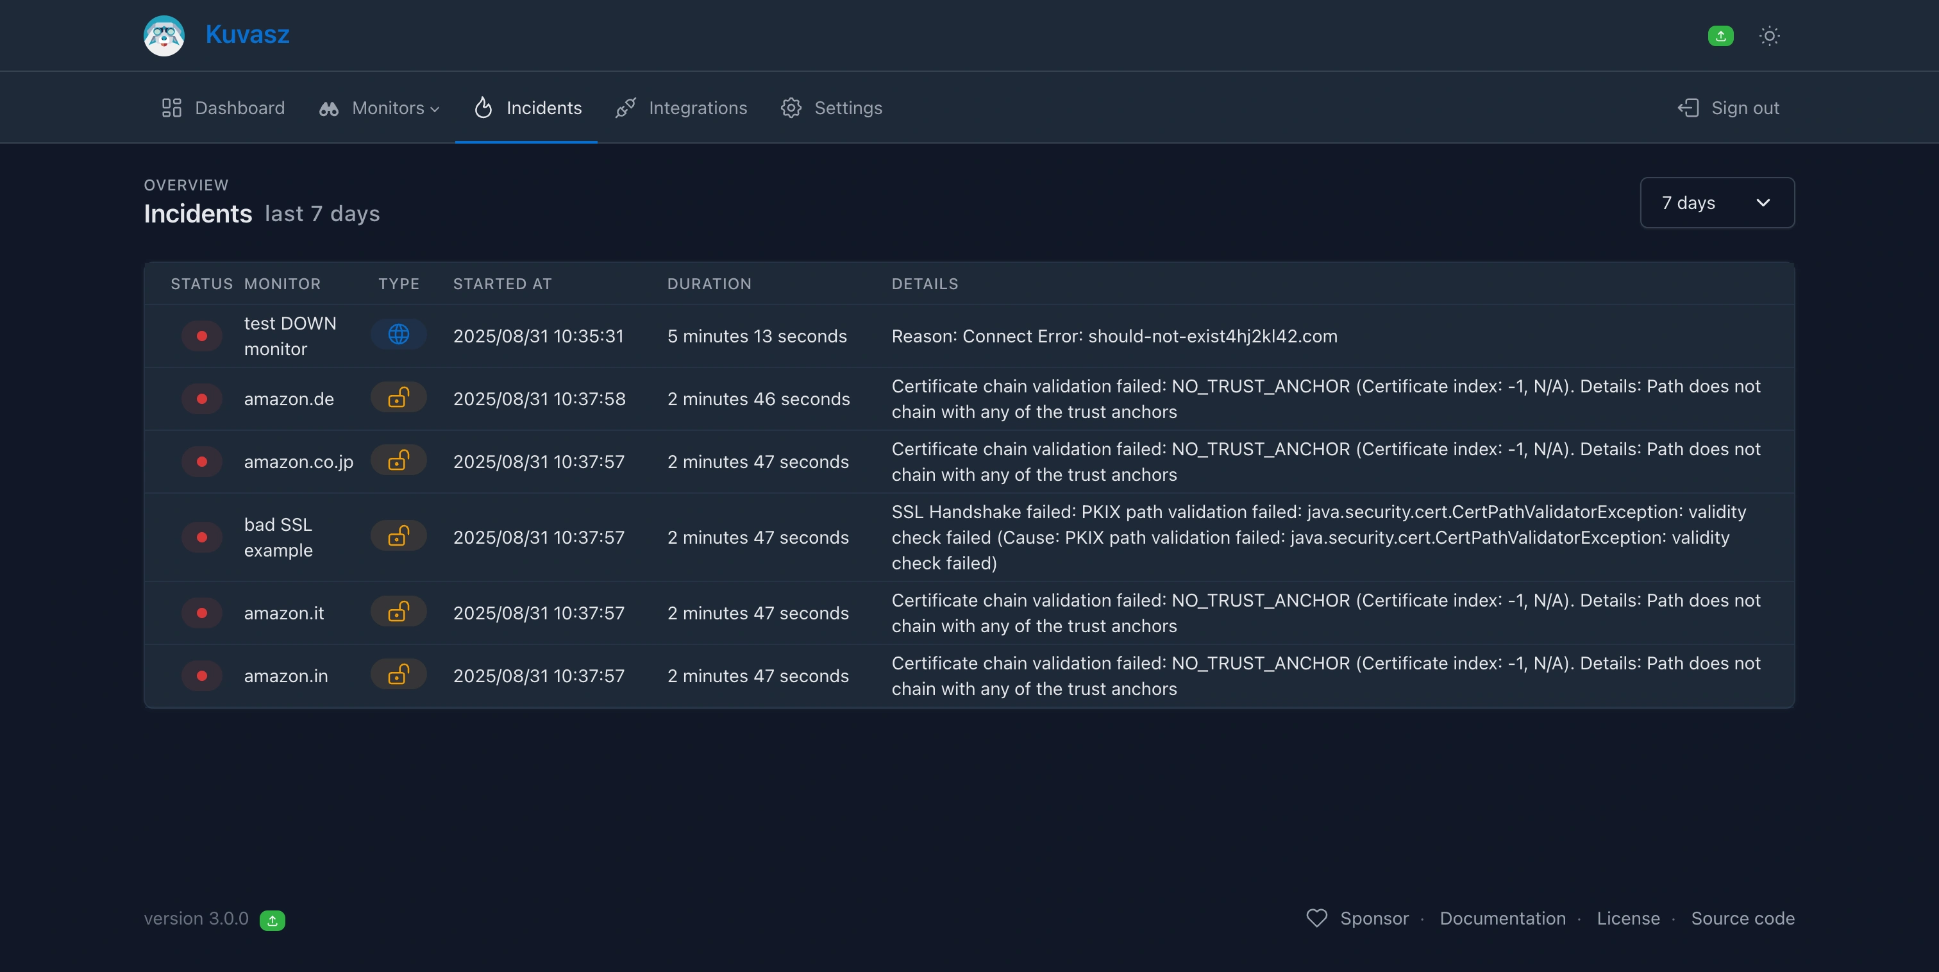Open the 7 days period dropdown

[1717, 203]
